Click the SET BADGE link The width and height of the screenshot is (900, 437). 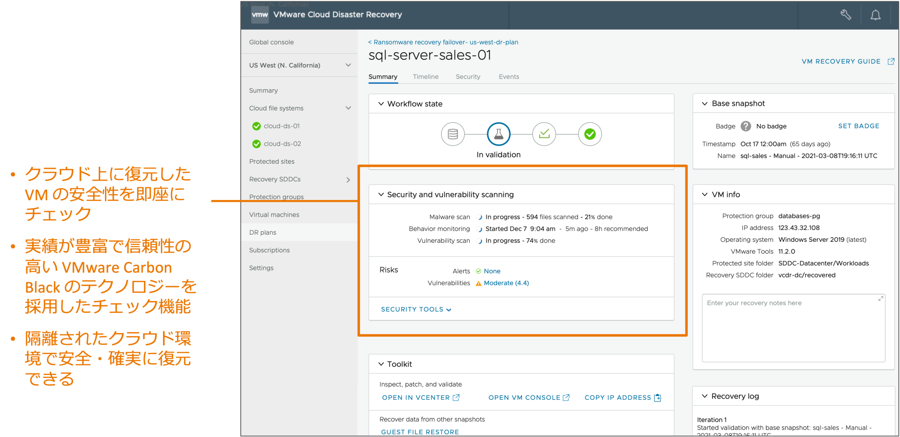pos(858,126)
